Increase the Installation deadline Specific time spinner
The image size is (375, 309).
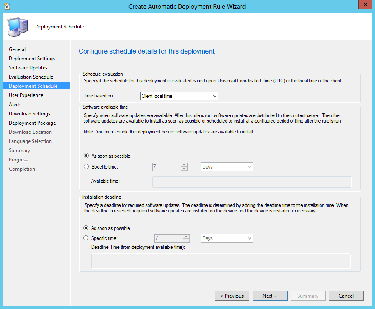(186, 236)
